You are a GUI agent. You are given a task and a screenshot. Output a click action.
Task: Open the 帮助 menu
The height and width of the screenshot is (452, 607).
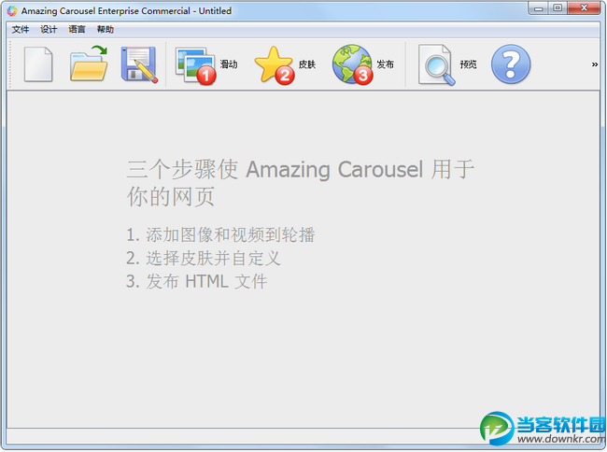(x=106, y=29)
